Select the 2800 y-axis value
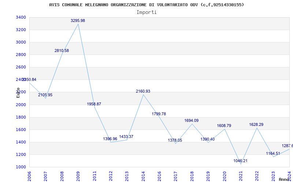This screenshot has width=293, height=183. click(x=21, y=55)
